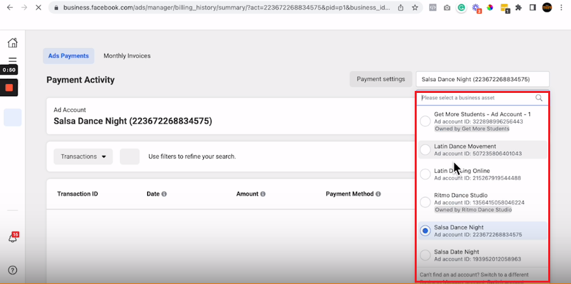This screenshot has width=571, height=284.
Task: Switch to the Ads Payments tab
Action: [68, 56]
